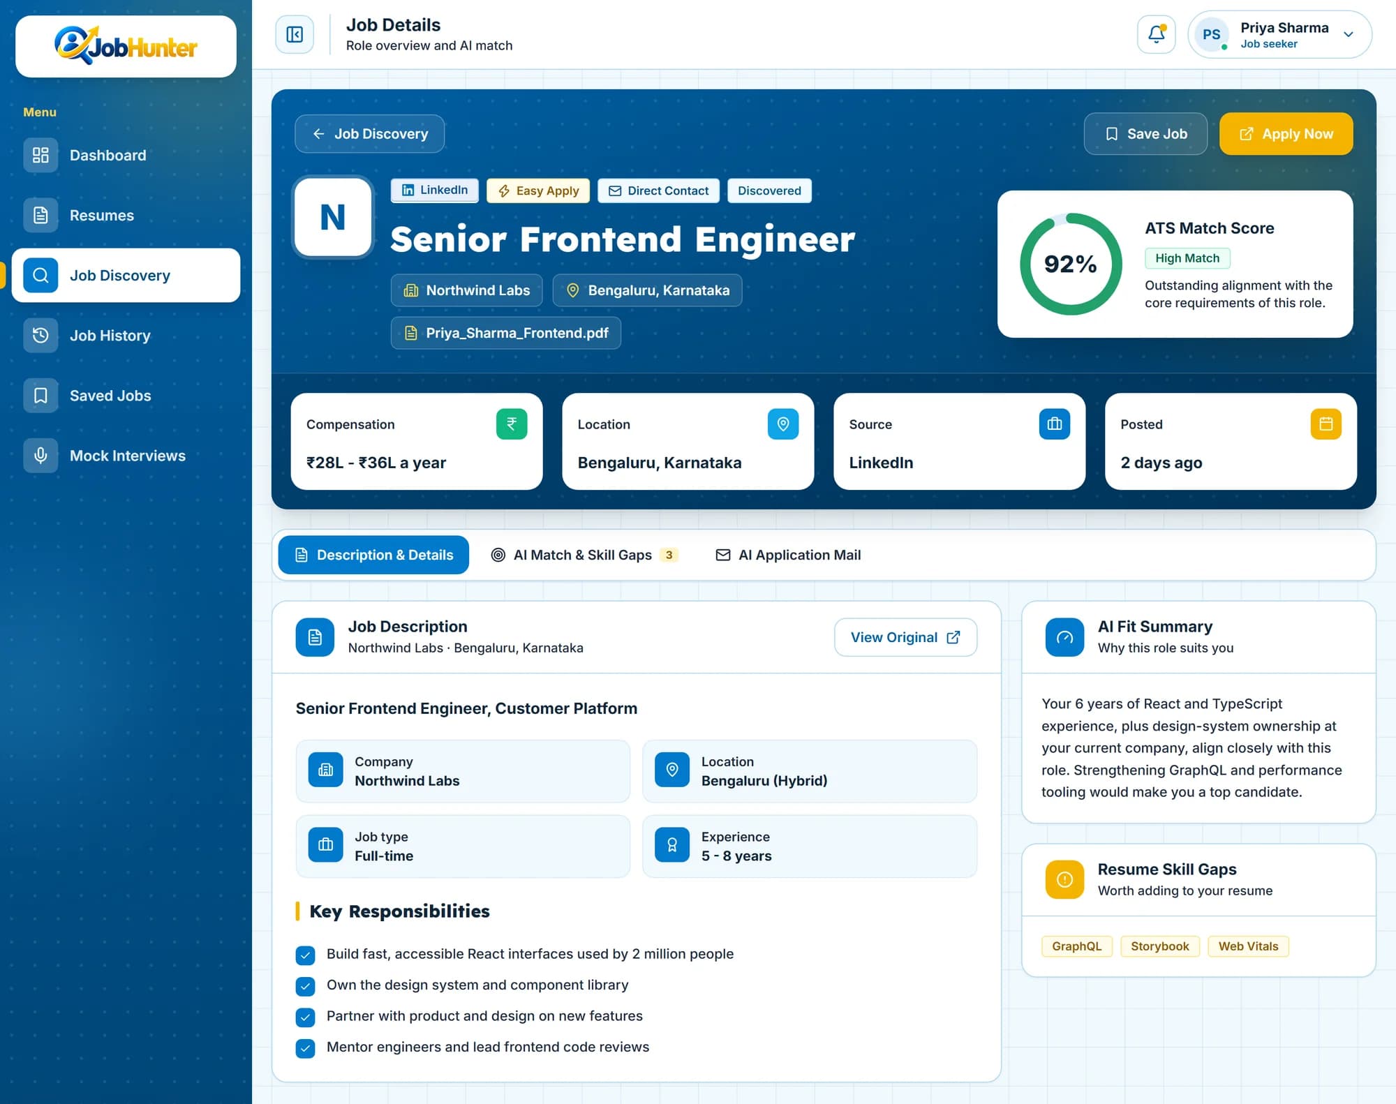1396x1104 pixels.
Task: Click View Original link button
Action: click(905, 637)
